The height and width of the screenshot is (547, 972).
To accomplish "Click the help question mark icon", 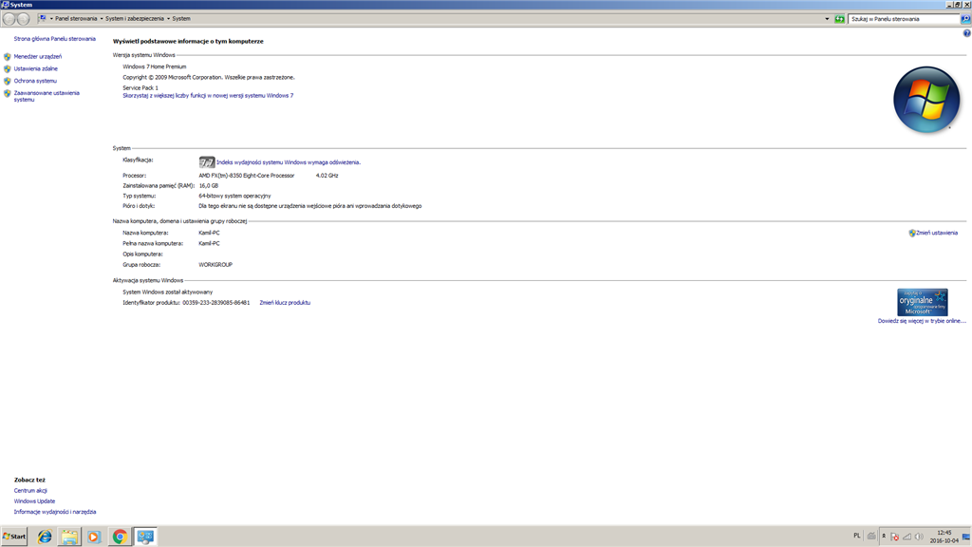I will click(x=966, y=33).
